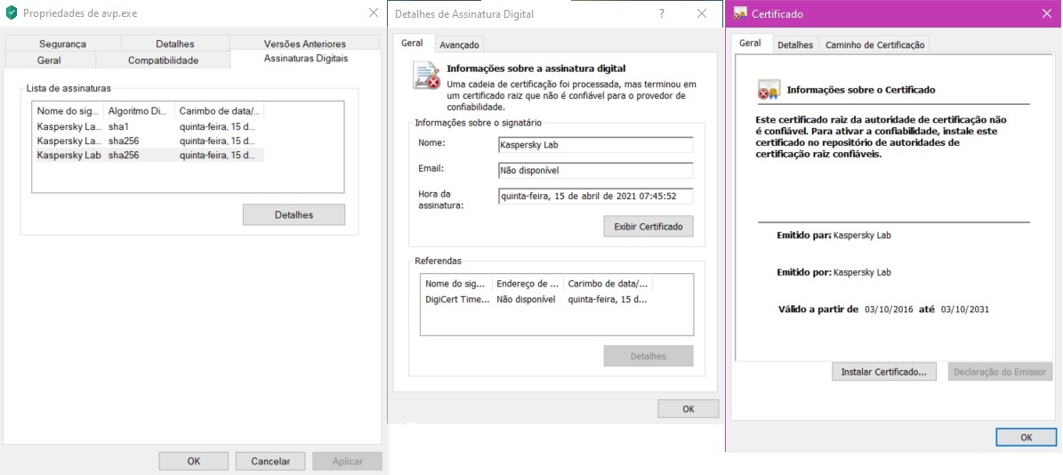1063x475 pixels.
Task: Click the Carimbo de data/... header in Referendas list
Action: [x=608, y=283]
